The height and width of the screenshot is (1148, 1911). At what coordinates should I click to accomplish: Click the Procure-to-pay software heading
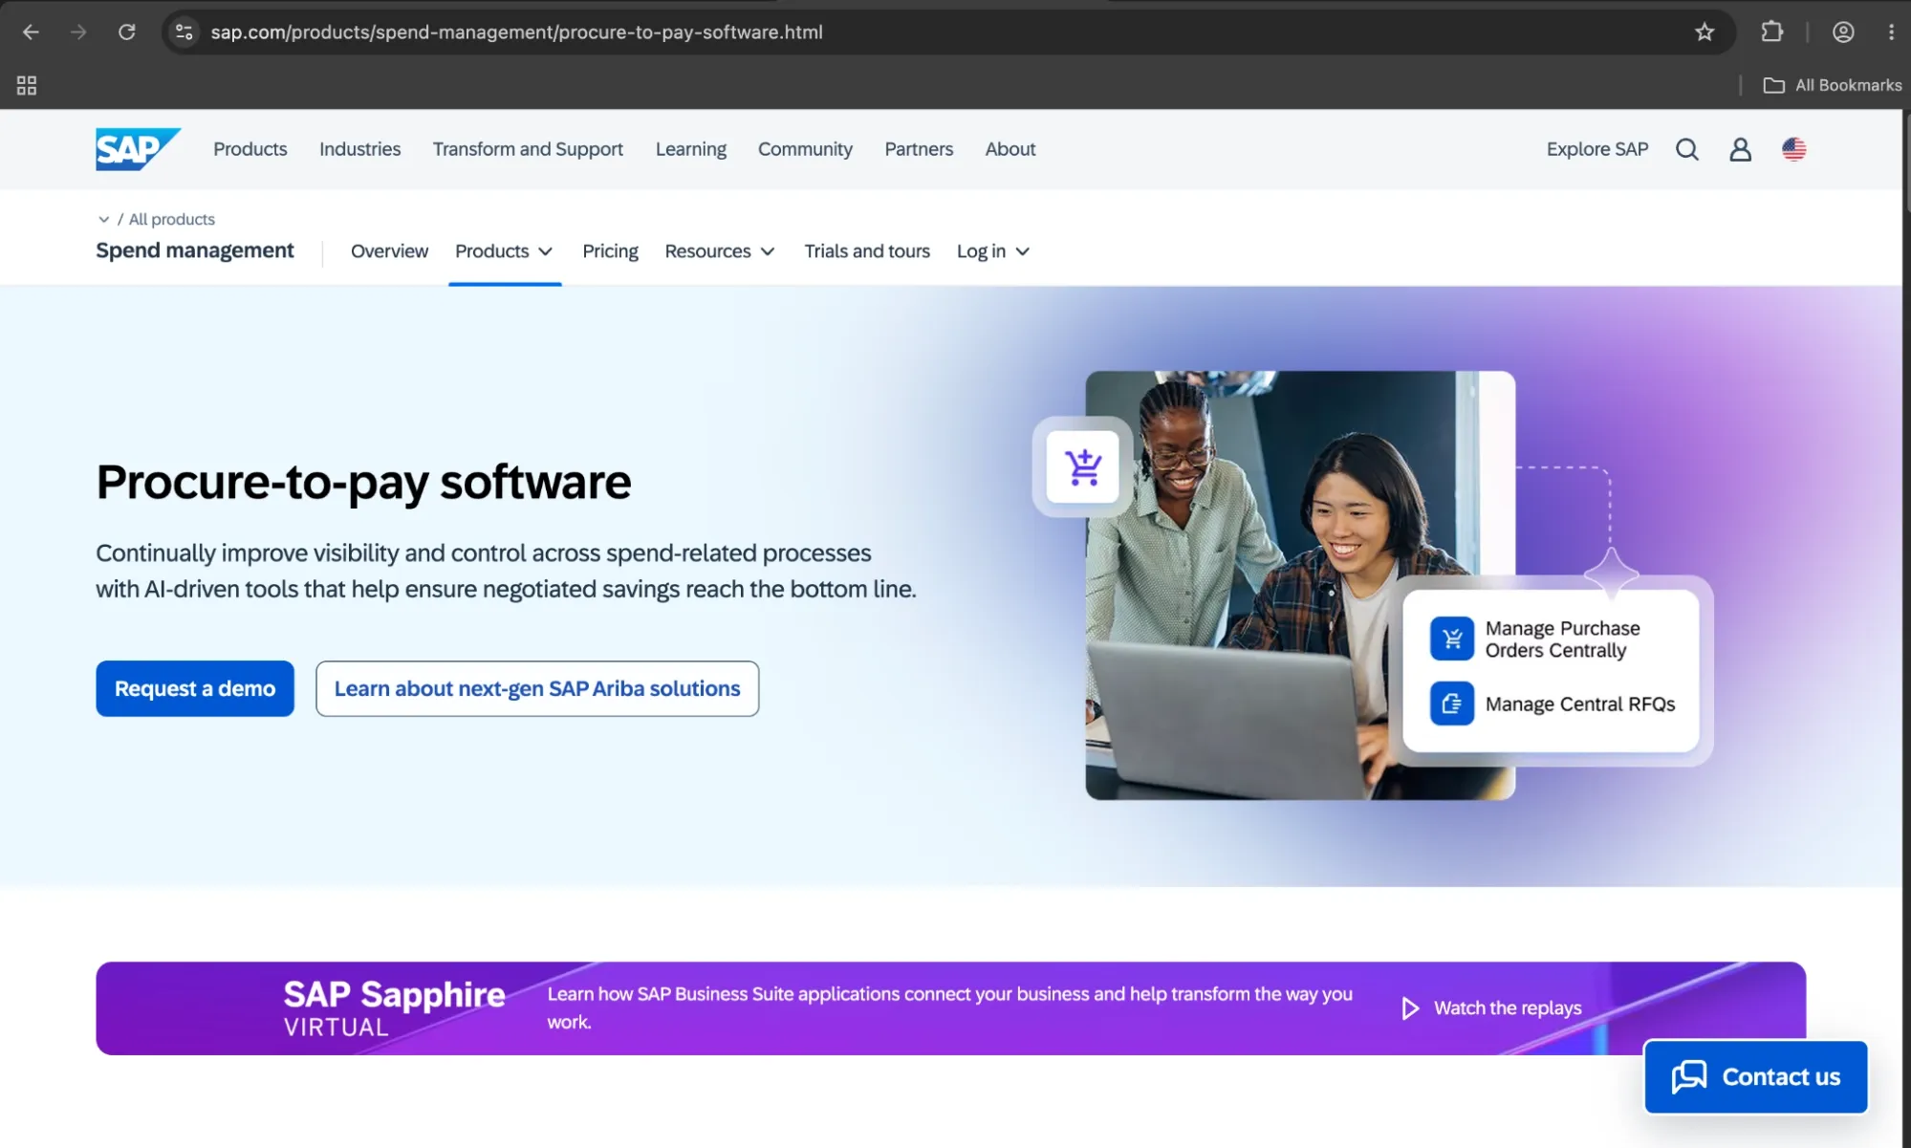(x=363, y=483)
